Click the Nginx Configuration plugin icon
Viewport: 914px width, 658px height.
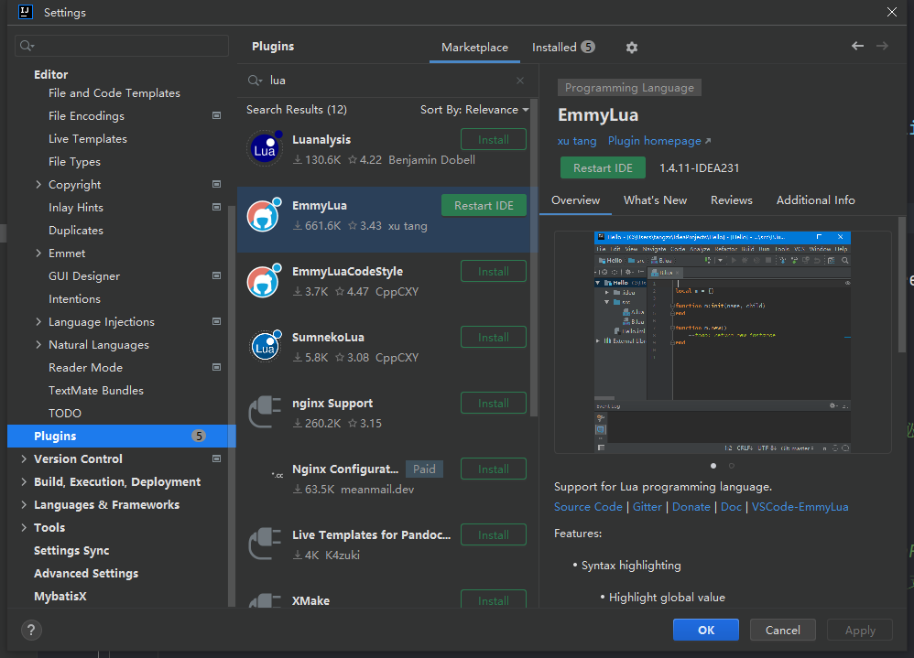click(x=277, y=475)
